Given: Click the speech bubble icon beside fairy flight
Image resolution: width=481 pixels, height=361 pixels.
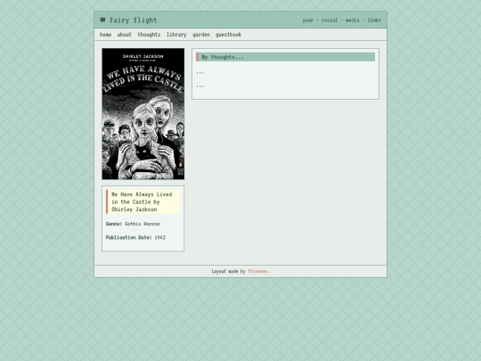Looking at the screenshot, I should point(102,20).
